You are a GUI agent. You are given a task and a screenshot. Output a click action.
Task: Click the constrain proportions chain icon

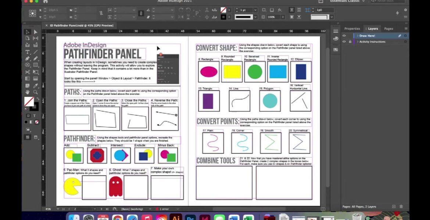click(x=101, y=13)
